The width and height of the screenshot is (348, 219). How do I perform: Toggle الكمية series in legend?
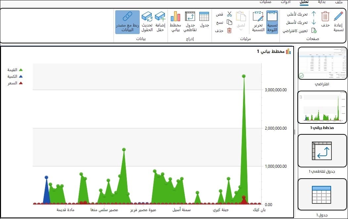[15, 76]
